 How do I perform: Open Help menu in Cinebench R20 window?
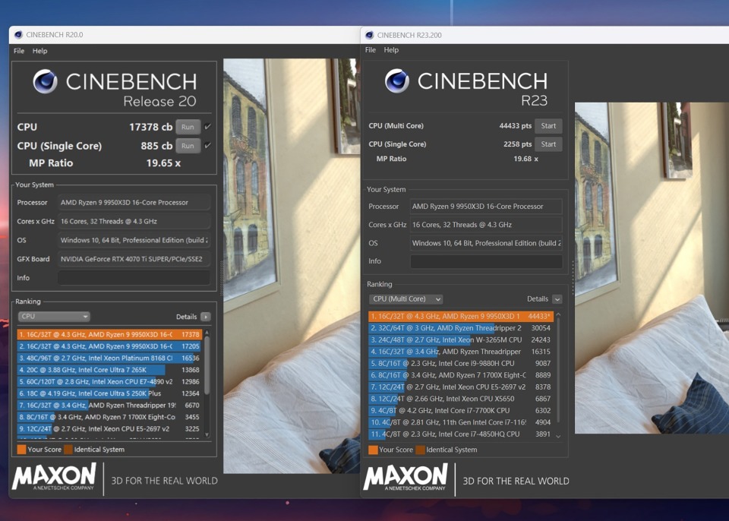40,51
